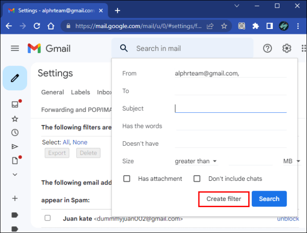Enable the Has attachment checkbox

(x=127, y=179)
